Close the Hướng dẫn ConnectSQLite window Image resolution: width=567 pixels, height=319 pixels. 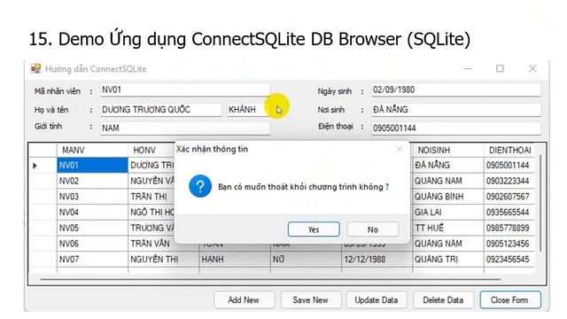(x=532, y=68)
